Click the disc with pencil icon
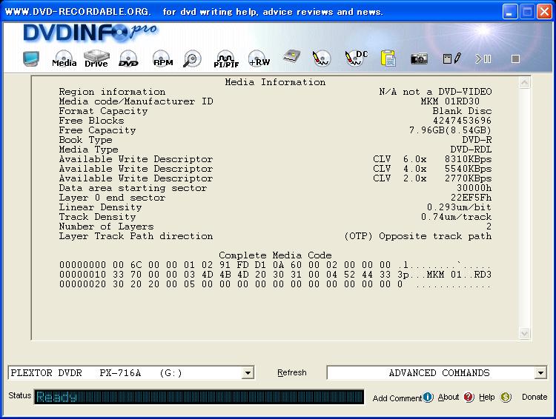 [321, 58]
